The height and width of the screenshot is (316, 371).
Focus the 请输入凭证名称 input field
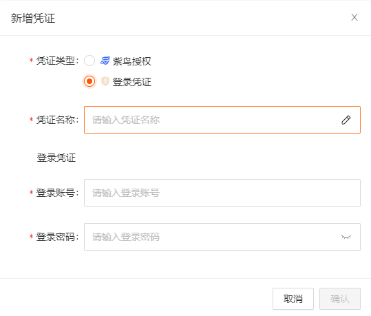coord(222,120)
